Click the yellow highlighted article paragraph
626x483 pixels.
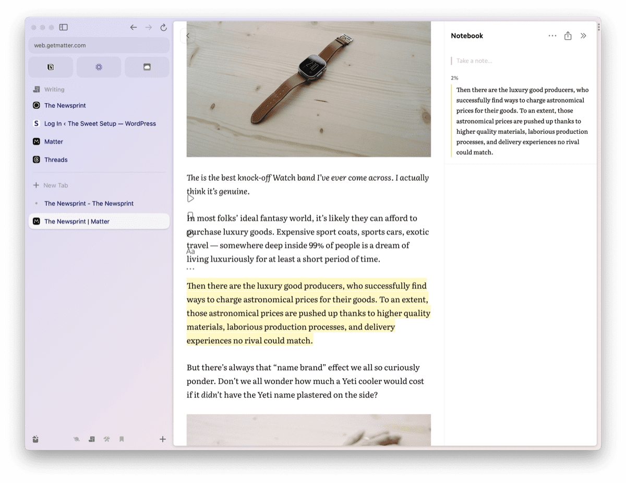pos(309,313)
